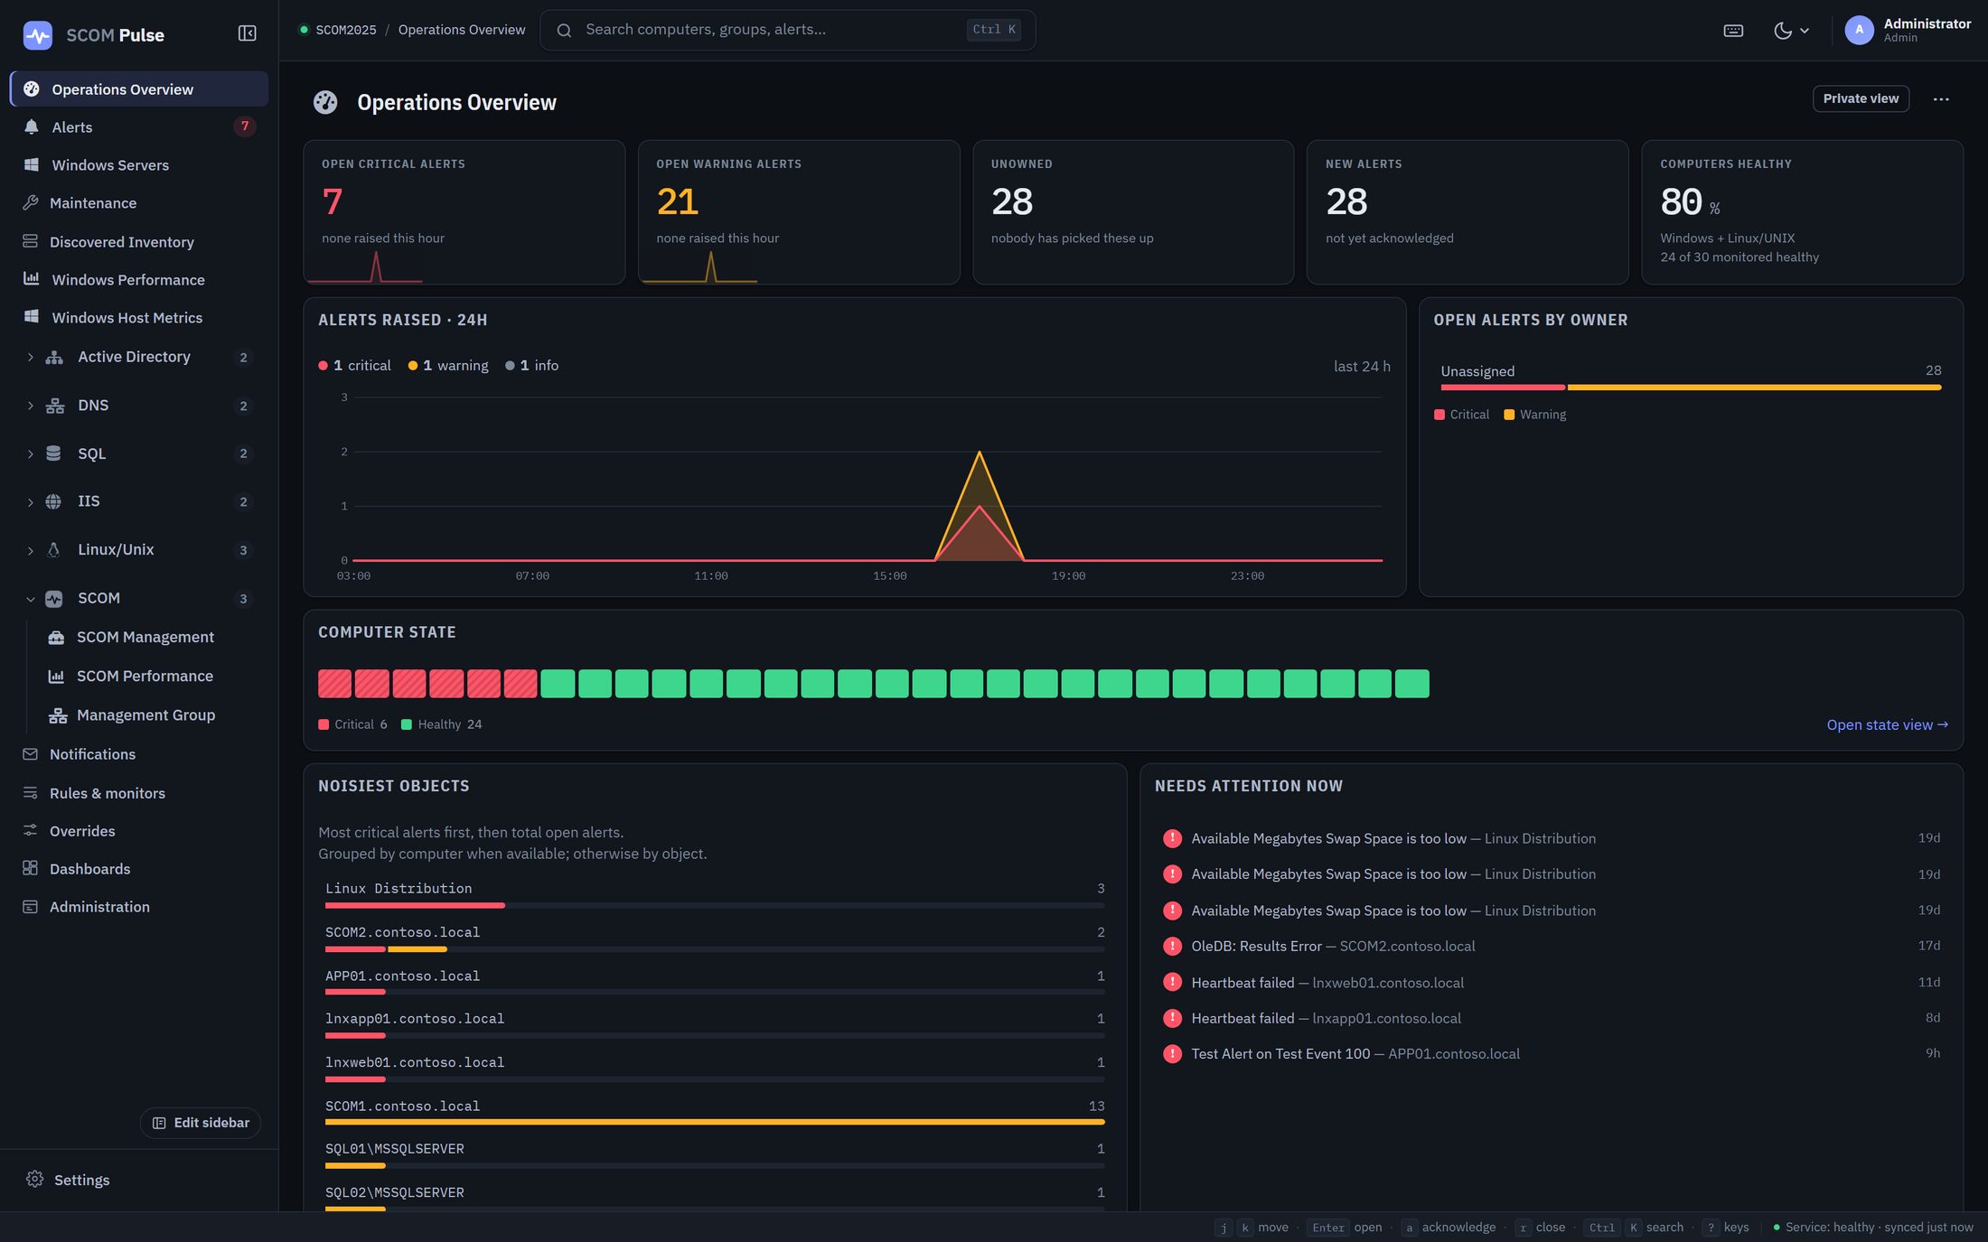Screen dimensions: 1988x1242
Task: Click the Notifications envelope icon
Action: click(31, 753)
